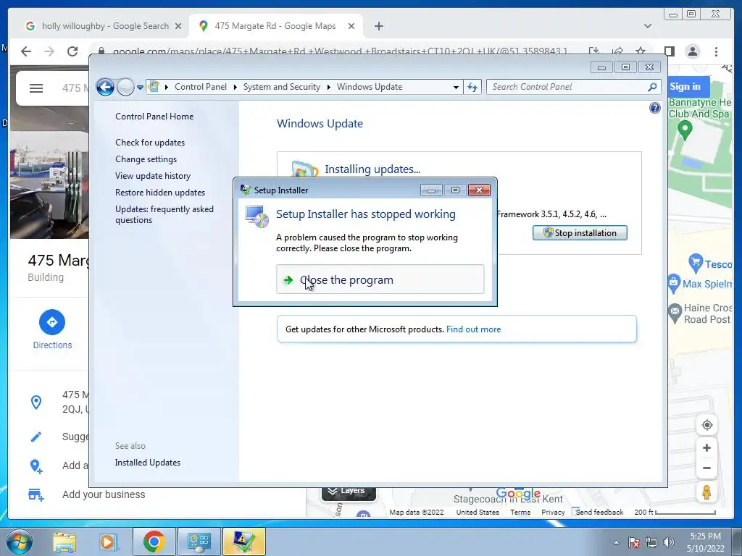Image resolution: width=742 pixels, height=556 pixels.
Task: Click Control Panel forward arrow
Action: tap(125, 87)
